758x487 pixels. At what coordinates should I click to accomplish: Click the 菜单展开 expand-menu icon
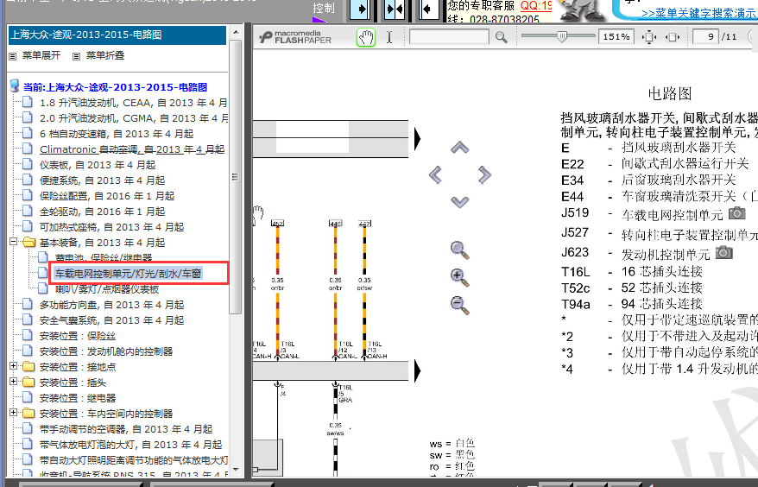13,56
